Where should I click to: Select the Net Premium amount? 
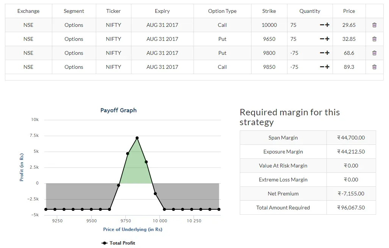coord(351,193)
